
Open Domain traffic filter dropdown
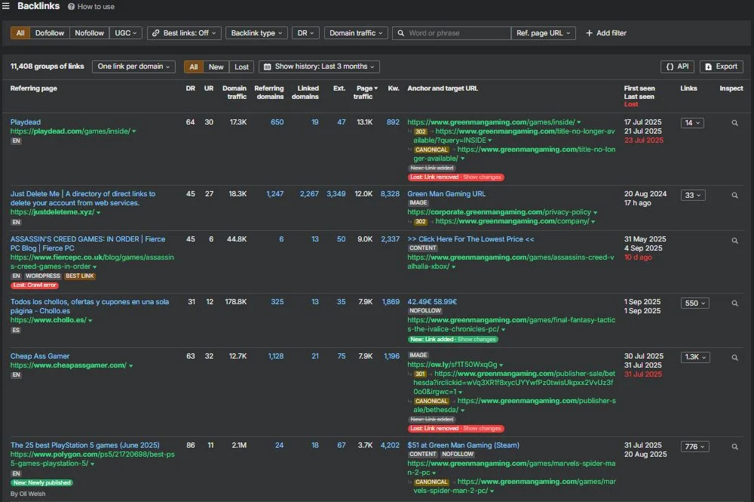(356, 32)
